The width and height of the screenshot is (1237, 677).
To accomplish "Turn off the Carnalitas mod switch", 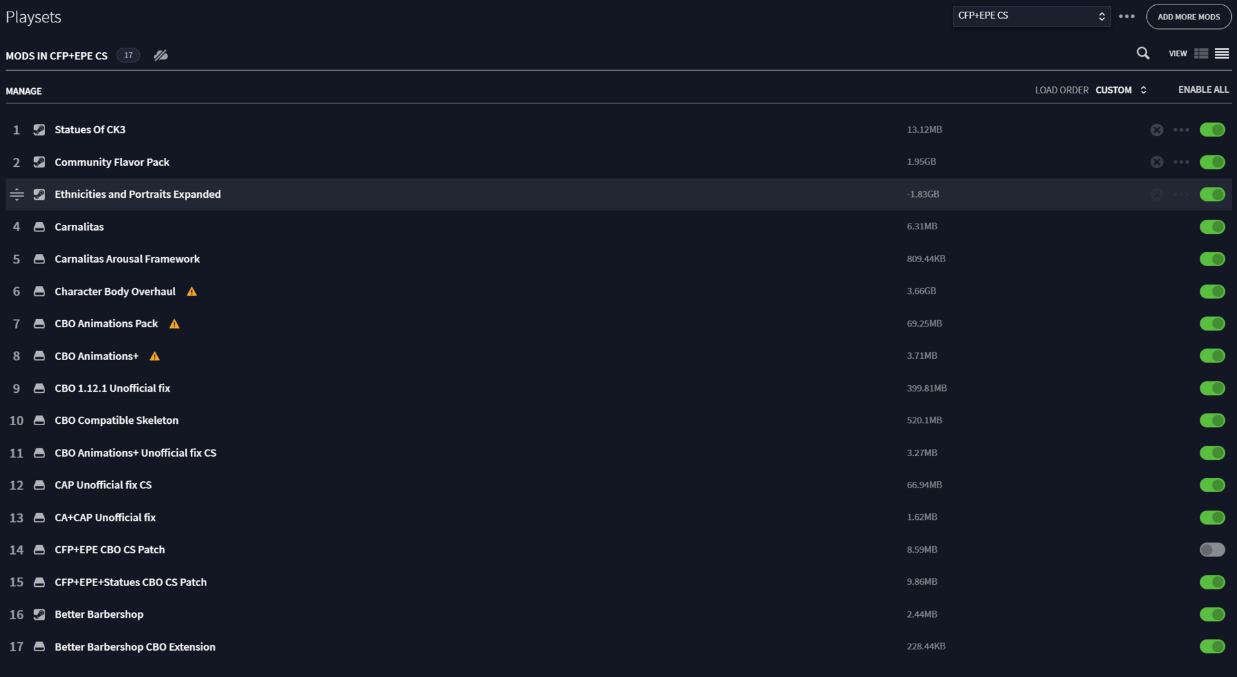I will (x=1212, y=227).
